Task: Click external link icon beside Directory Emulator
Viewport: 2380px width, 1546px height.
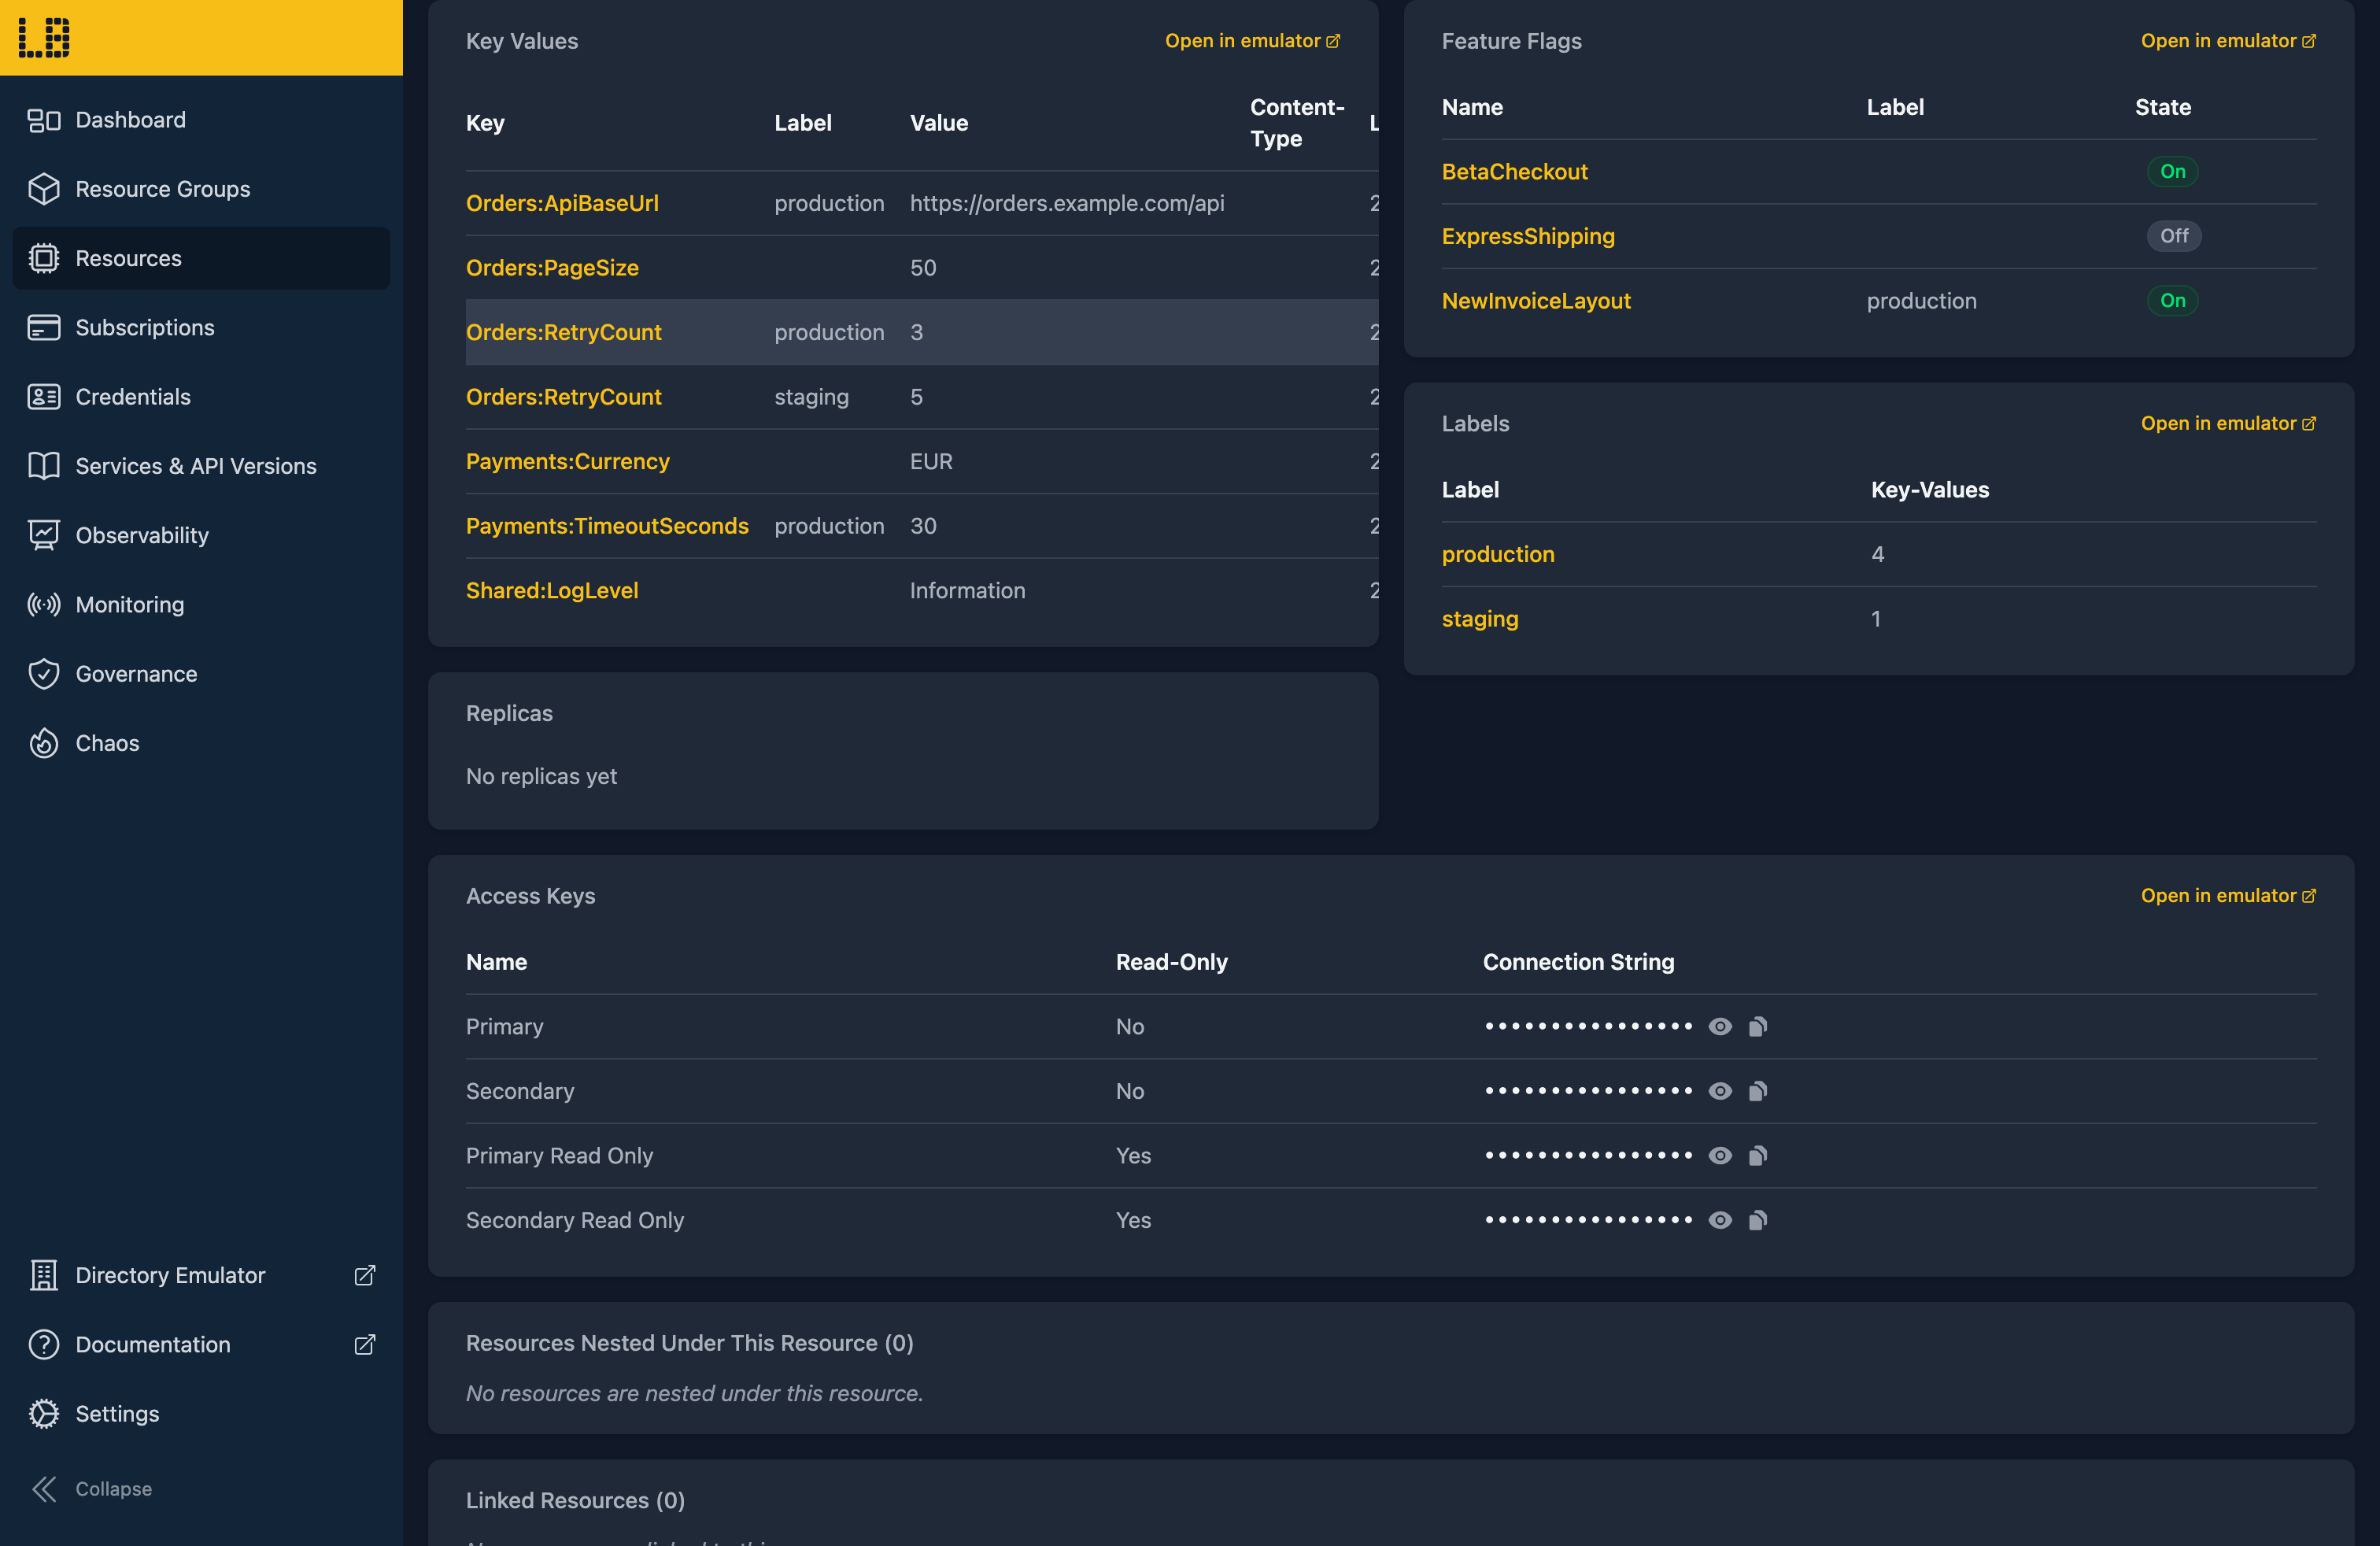Action: 365,1276
